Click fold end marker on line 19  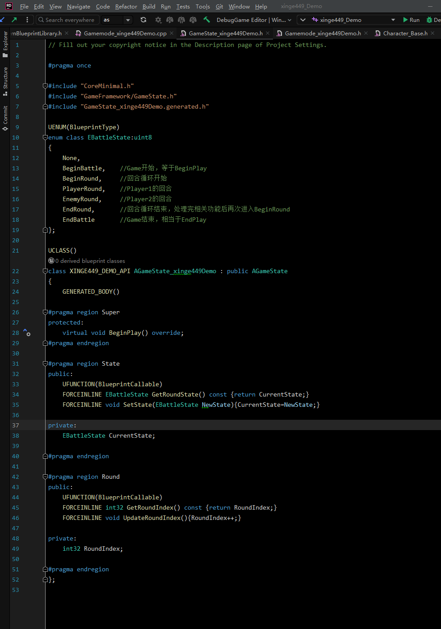pos(45,230)
